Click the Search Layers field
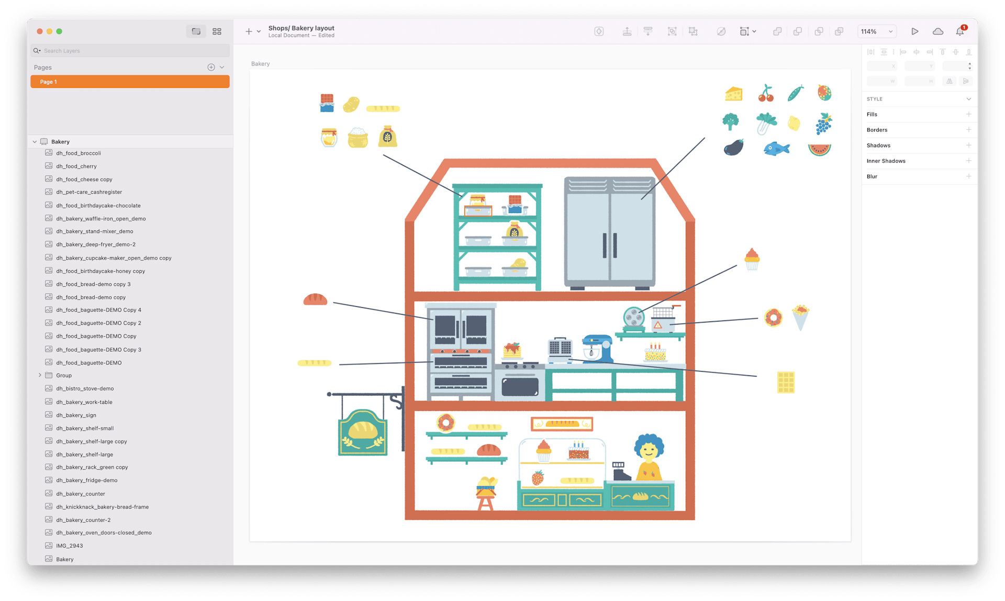Image resolution: width=1005 pixels, height=601 pixels. coord(130,51)
